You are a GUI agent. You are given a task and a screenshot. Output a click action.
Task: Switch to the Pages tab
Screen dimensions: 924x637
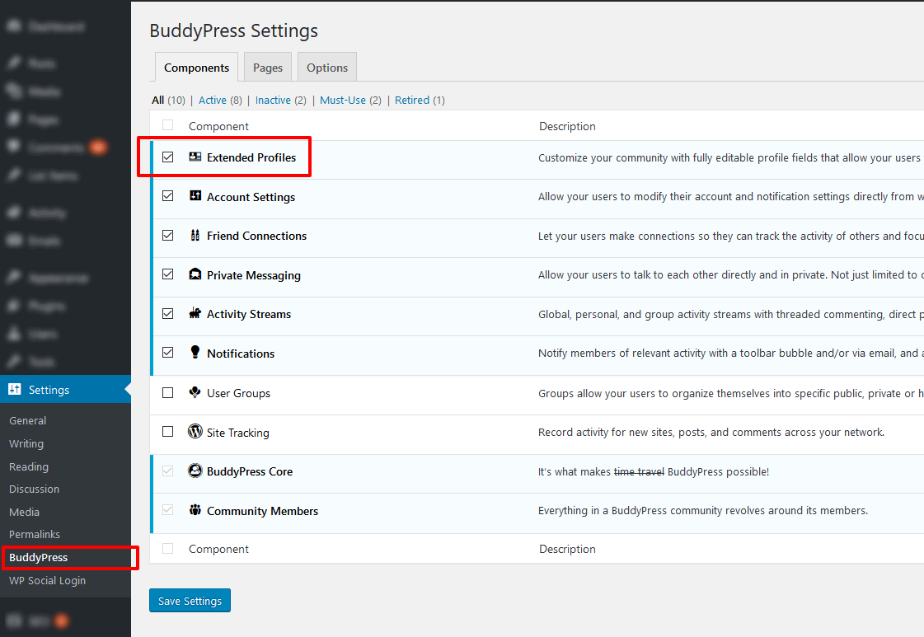(x=268, y=68)
